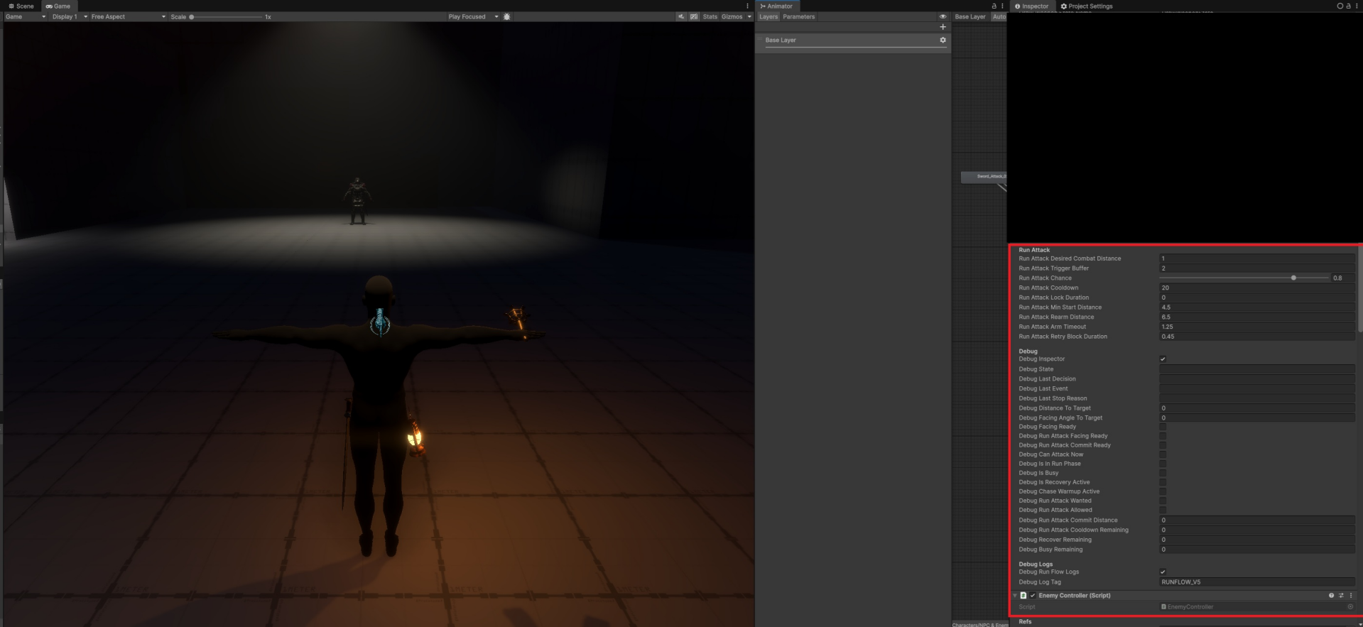This screenshot has height=627, width=1363.
Task: Adjust the Game view Scale slider
Action: [x=227, y=16]
